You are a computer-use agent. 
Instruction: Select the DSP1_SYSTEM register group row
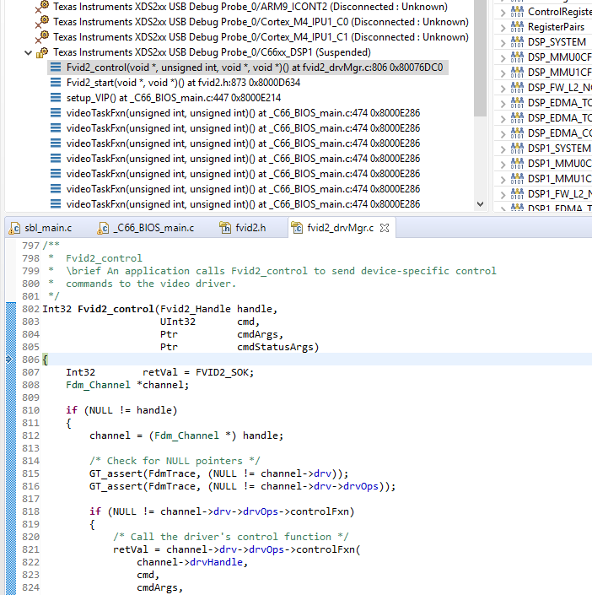pyautogui.click(x=543, y=149)
